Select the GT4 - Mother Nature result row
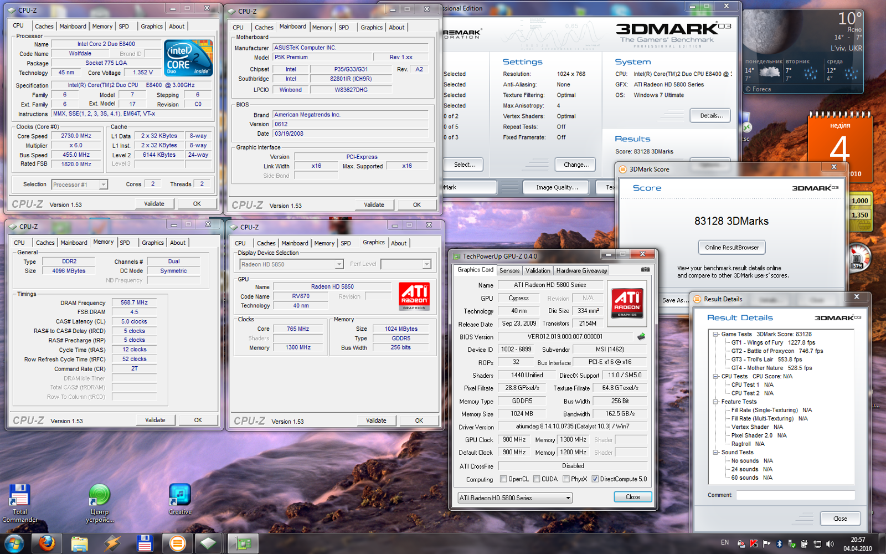The height and width of the screenshot is (554, 886). tap(771, 368)
